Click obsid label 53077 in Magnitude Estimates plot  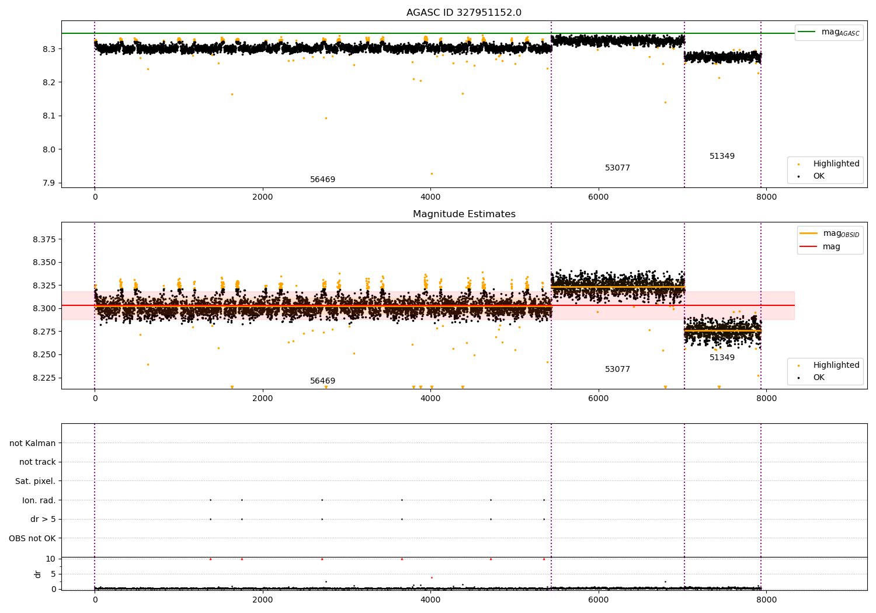617,370
